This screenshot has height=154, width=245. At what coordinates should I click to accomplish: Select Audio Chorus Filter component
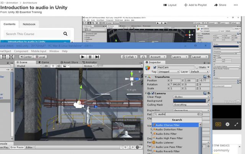click(x=175, y=125)
